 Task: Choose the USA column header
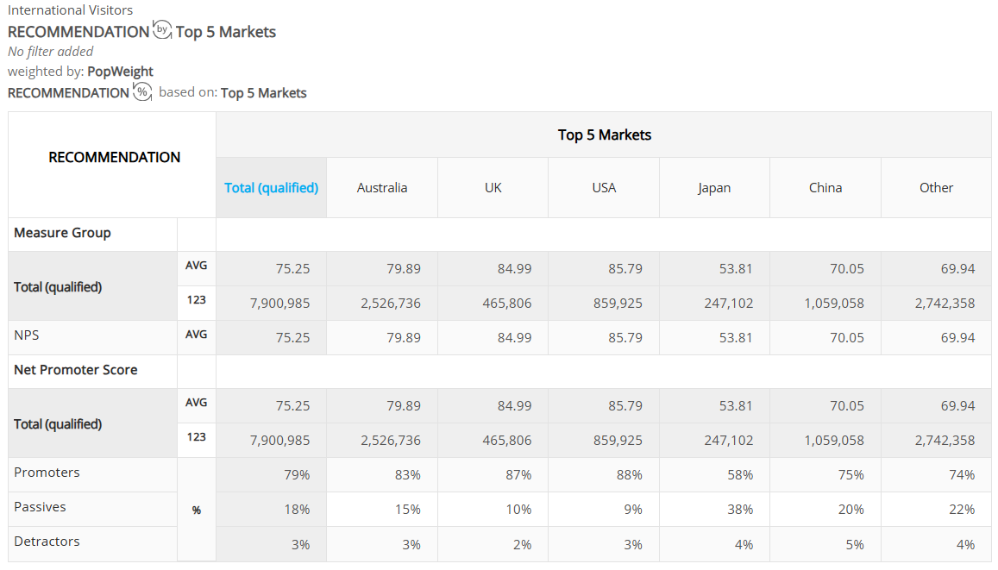pyautogui.click(x=604, y=188)
